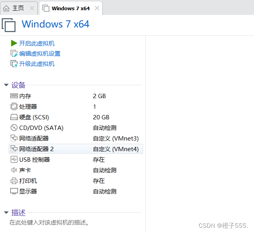Click the large virtual machine icon beside the title
This screenshot has height=232, width=254.
pyautogui.click(x=9, y=25)
